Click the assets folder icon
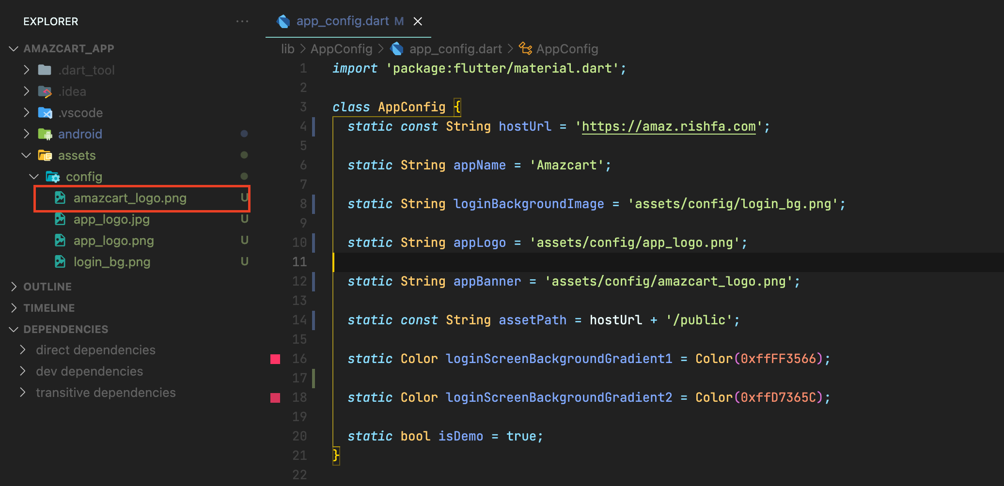 click(x=45, y=155)
